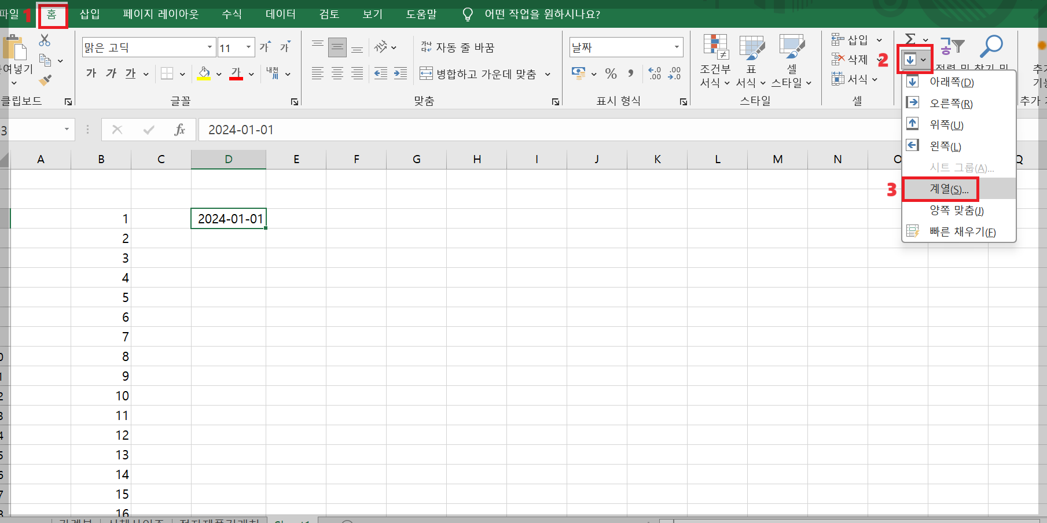Open font name 맑은 고딕 combo box
The height and width of the screenshot is (523, 1047).
pos(149,47)
